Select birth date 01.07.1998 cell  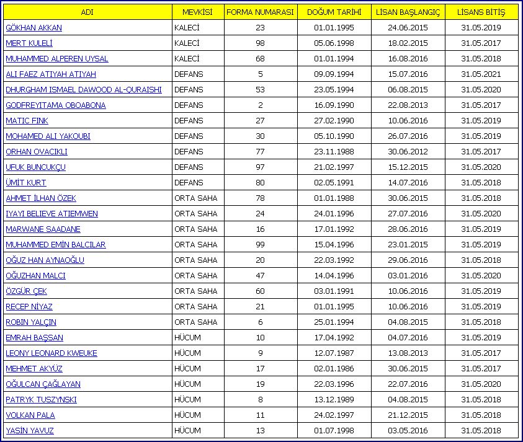334,431
